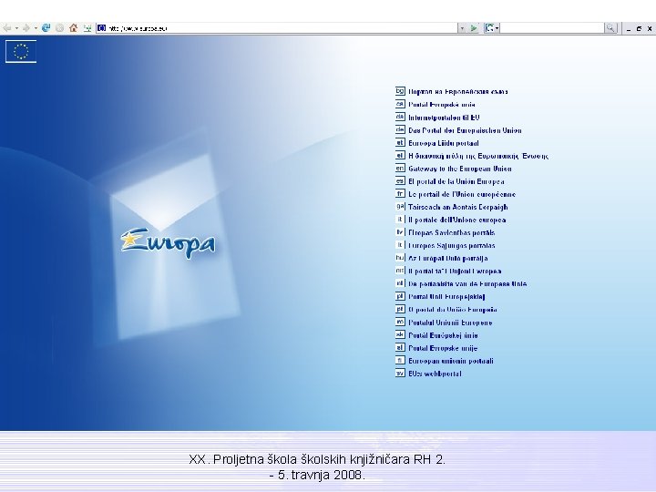The height and width of the screenshot is (492, 656).
Task: Open 'Portalul Uniunii Europene' Romanian link
Action: [x=450, y=323]
